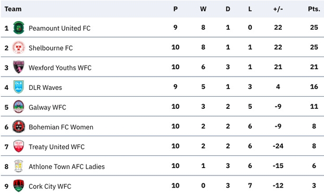Click the Wexford Youths WFC crest

pyautogui.click(x=18, y=67)
